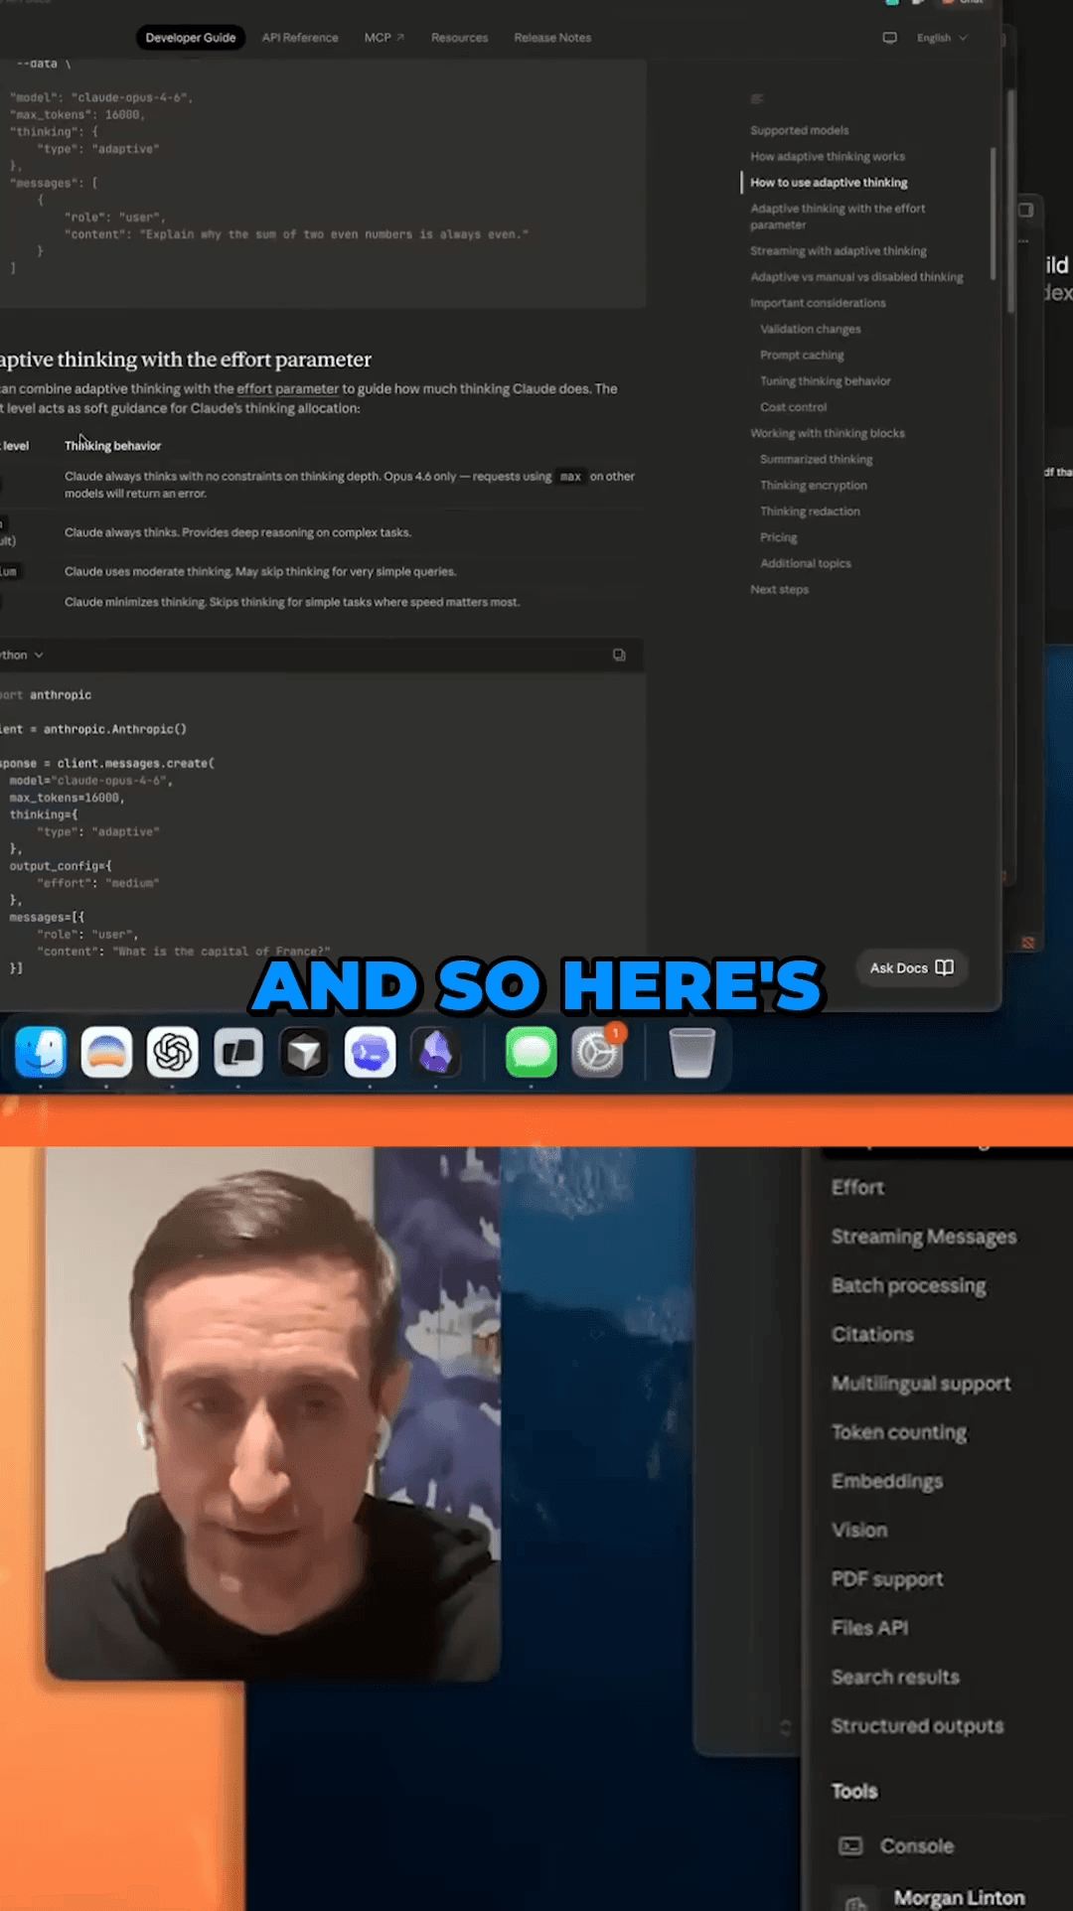
Task: Open the blue terminal-prompt dock app
Action: (x=371, y=1052)
